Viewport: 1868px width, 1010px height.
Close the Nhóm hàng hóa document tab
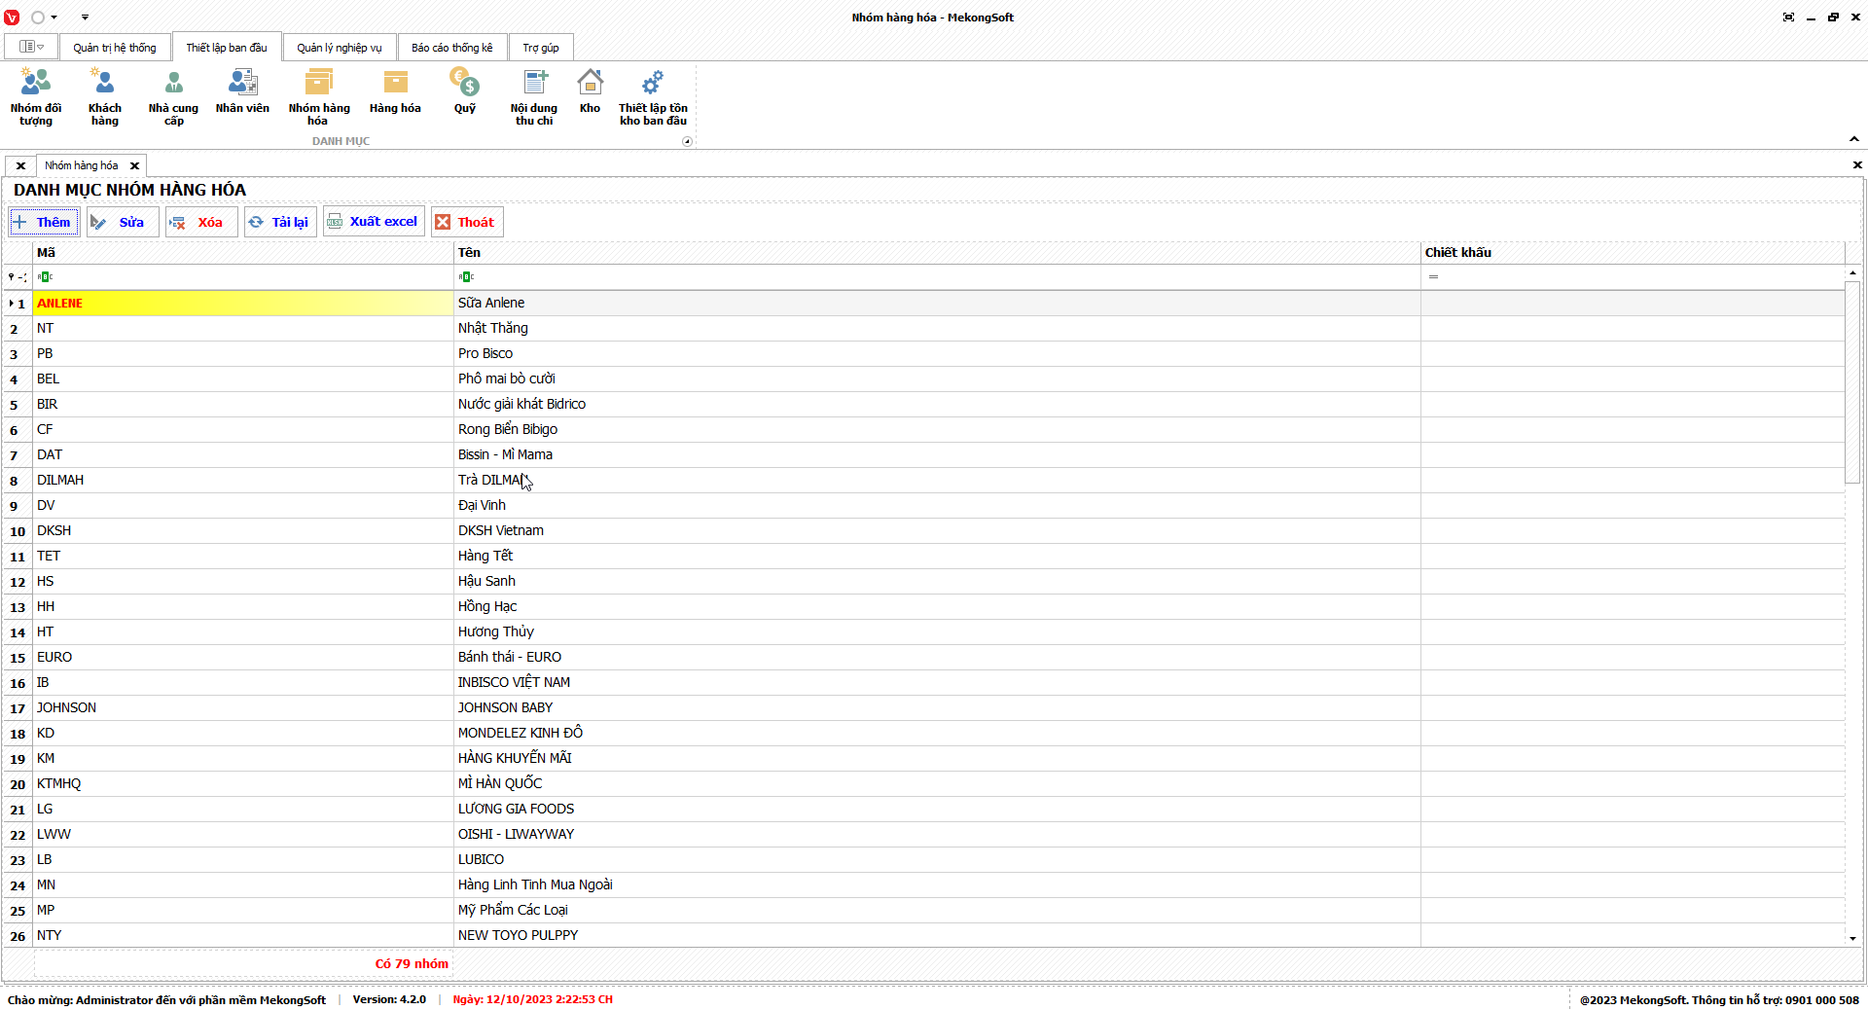[x=135, y=165]
